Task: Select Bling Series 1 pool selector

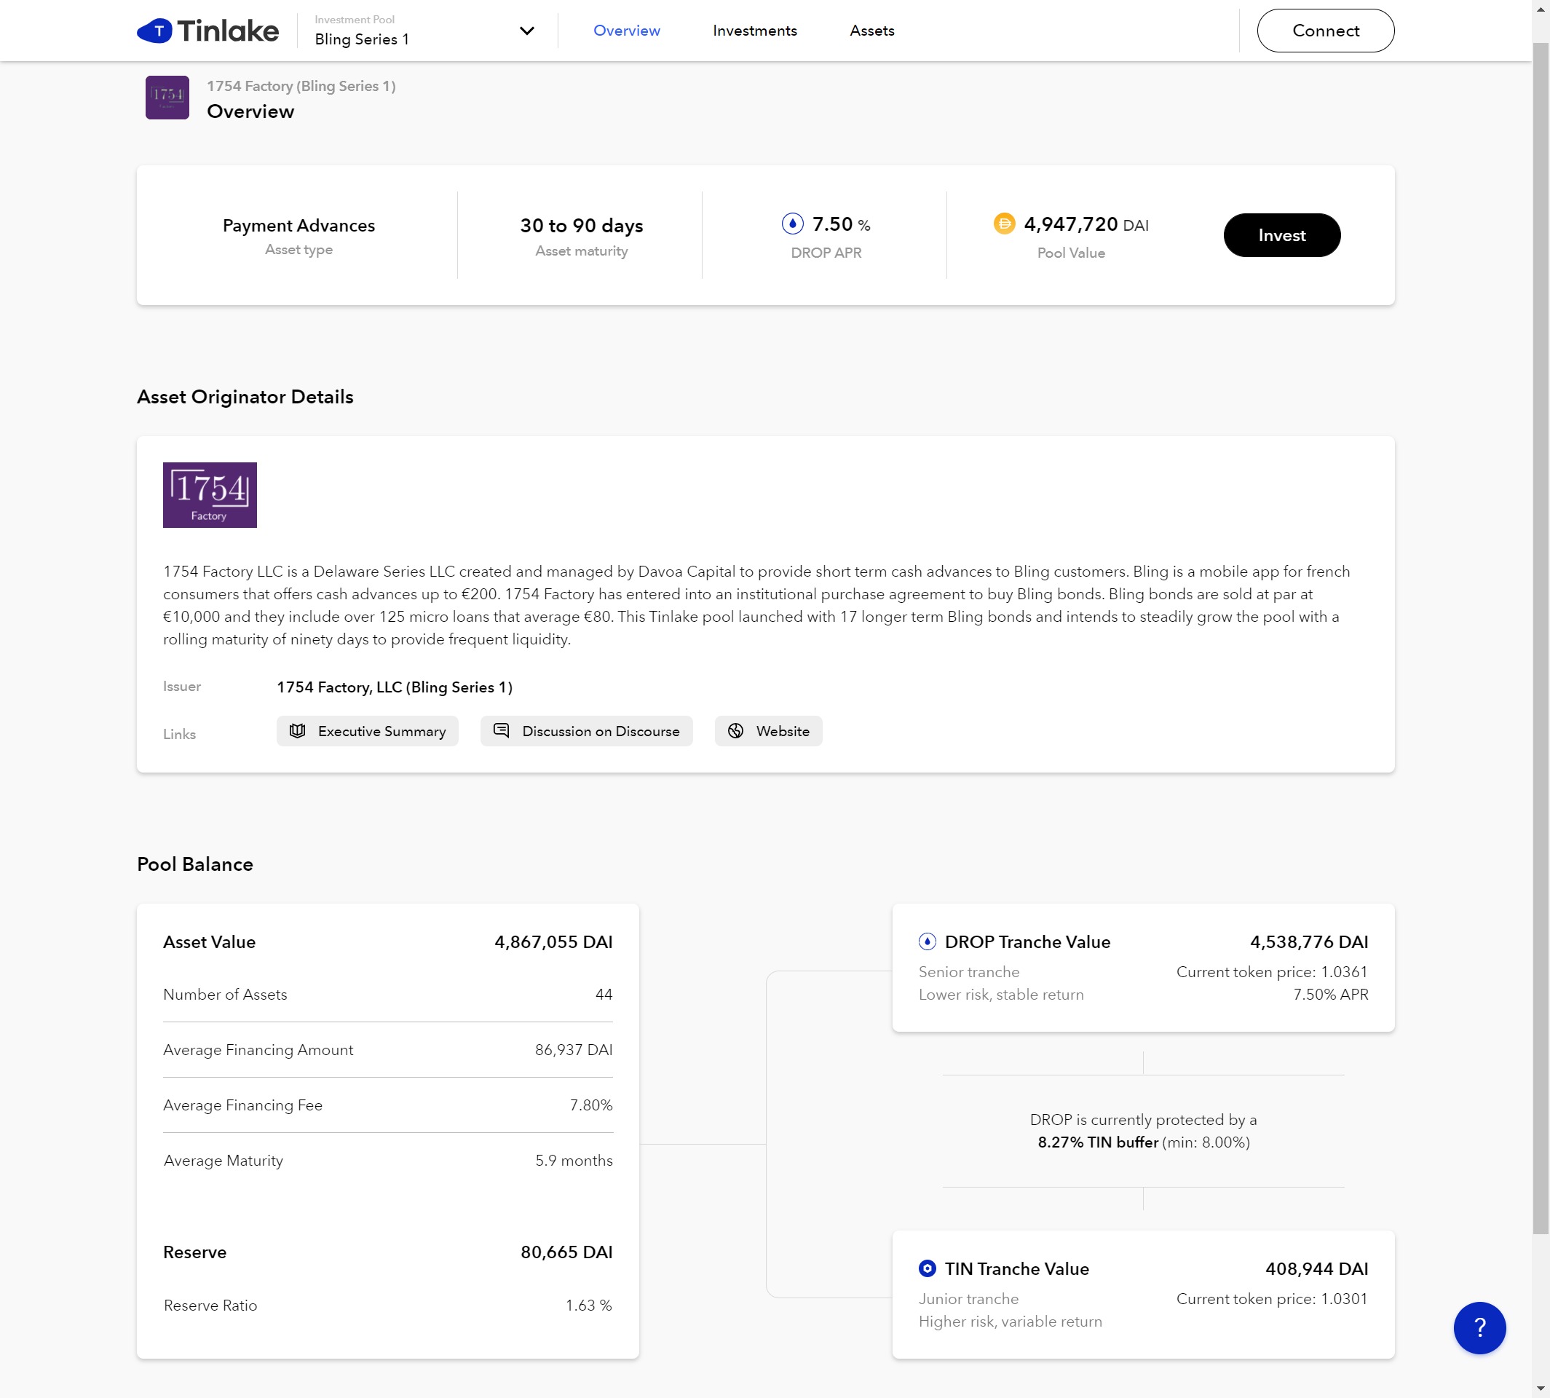Action: click(x=424, y=31)
